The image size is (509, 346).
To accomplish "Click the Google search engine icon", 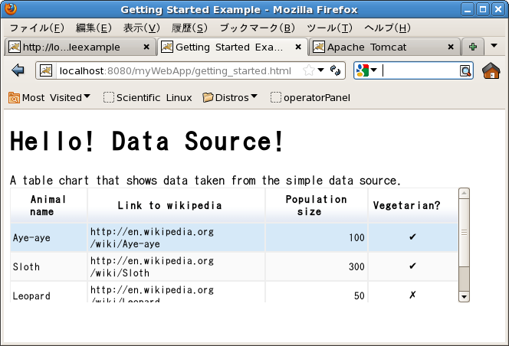I will point(363,70).
